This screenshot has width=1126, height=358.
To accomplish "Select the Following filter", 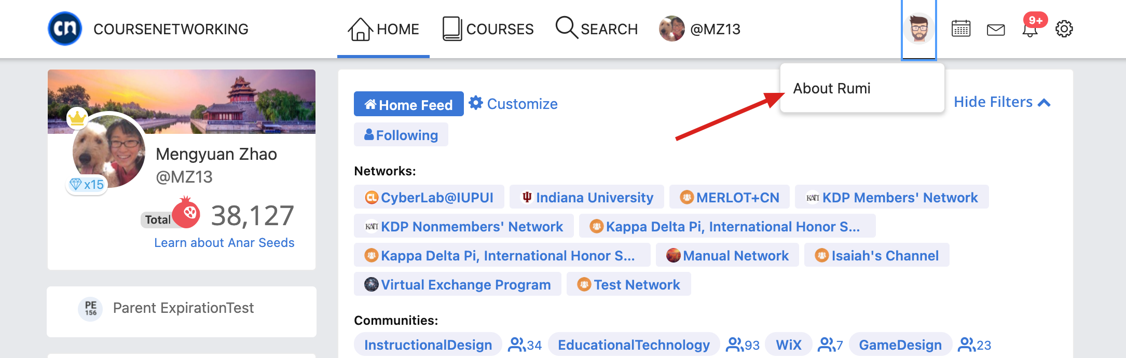I will (401, 135).
